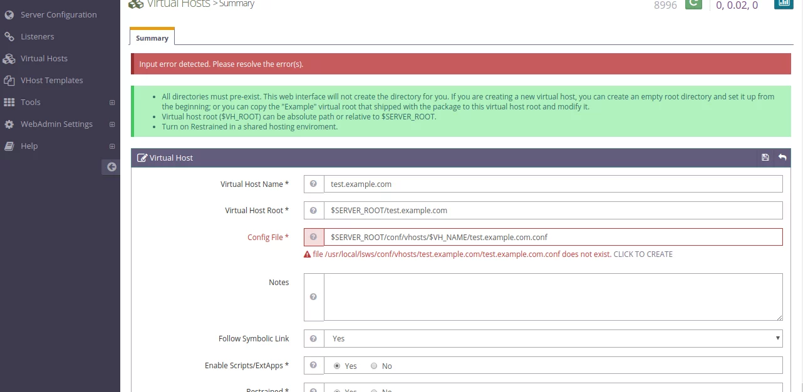
Task: Click the back arrow in Virtual Host header
Action: tap(782, 158)
